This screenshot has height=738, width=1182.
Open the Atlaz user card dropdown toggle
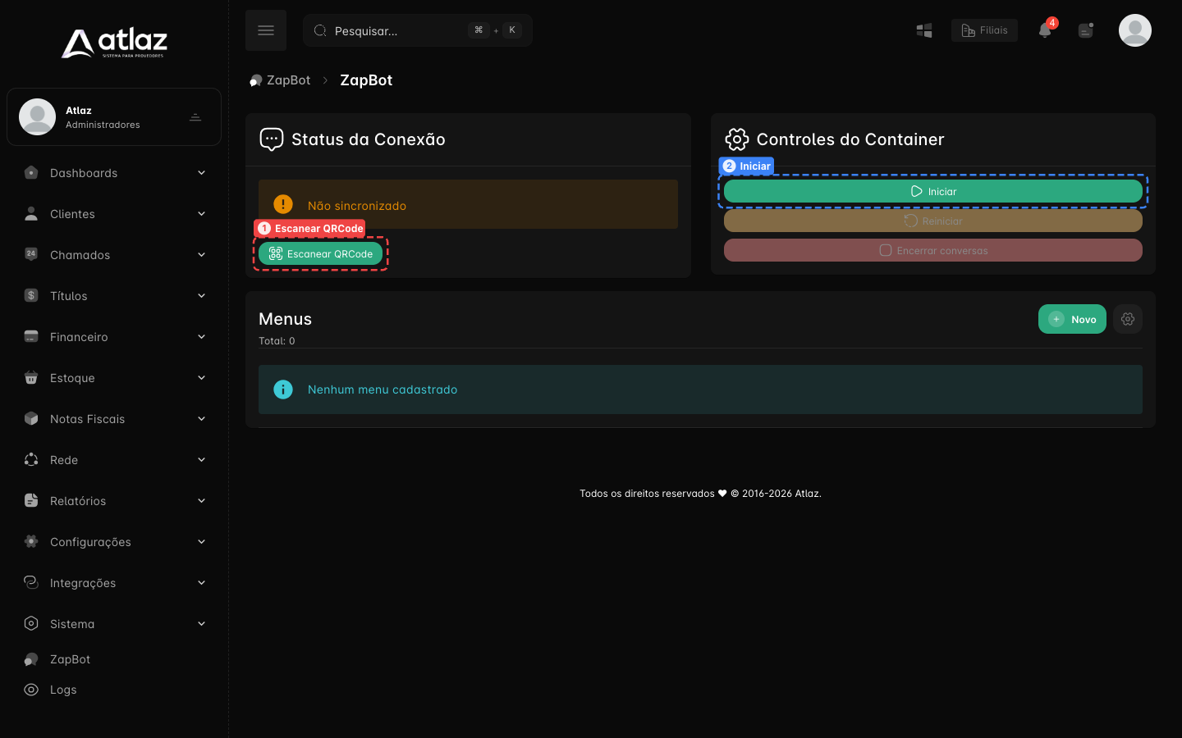pos(195,117)
